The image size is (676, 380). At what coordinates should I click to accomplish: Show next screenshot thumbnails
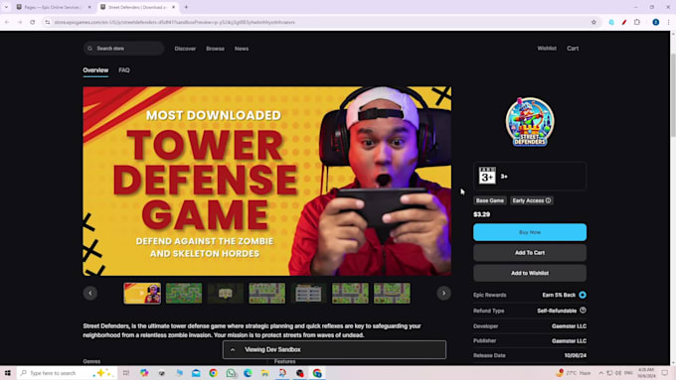click(443, 293)
